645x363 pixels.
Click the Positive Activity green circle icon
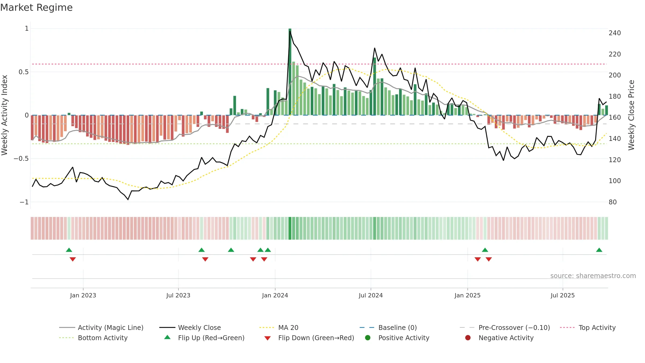[368, 338]
